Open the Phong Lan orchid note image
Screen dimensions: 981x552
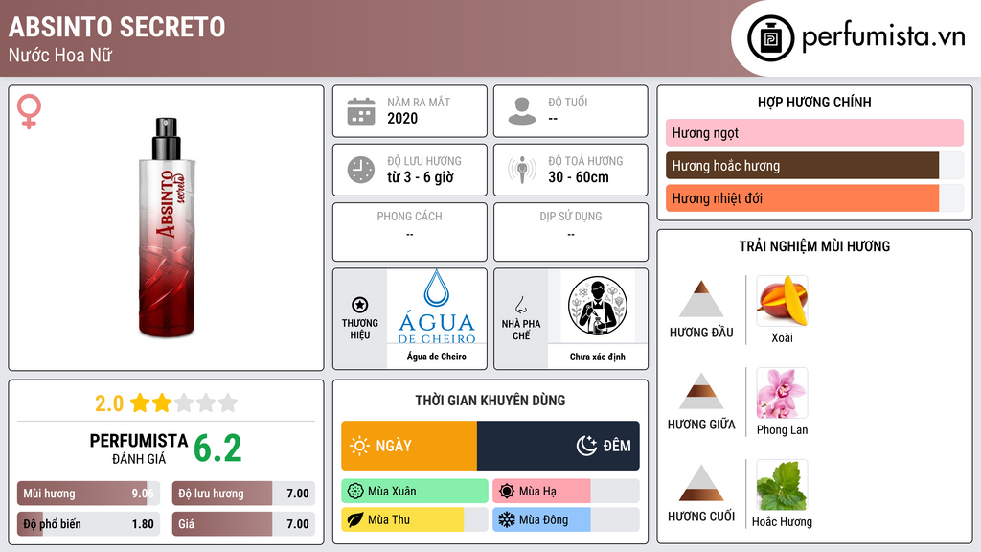(x=782, y=393)
